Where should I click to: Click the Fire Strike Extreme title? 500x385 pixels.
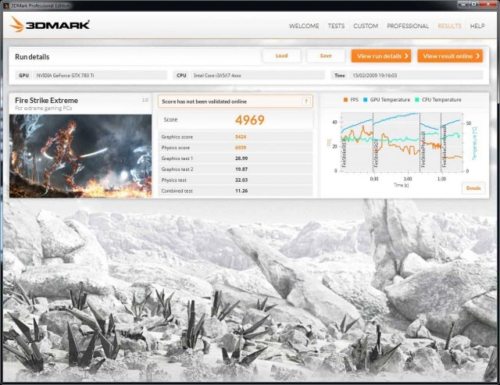coord(47,101)
